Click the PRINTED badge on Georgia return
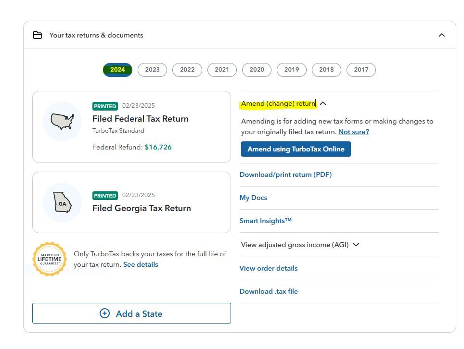 tap(105, 196)
